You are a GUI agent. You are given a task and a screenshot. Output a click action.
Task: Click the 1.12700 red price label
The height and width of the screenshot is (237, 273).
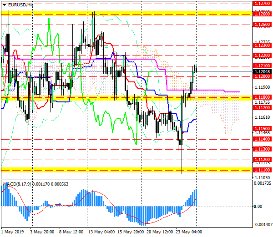[x=263, y=4]
